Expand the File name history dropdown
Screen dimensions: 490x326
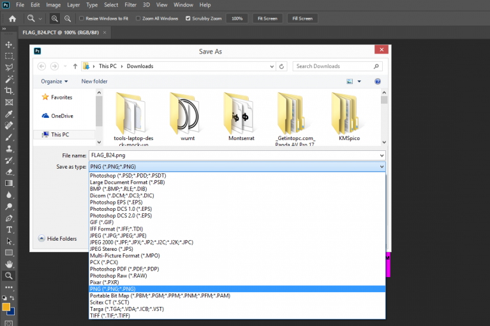point(382,155)
